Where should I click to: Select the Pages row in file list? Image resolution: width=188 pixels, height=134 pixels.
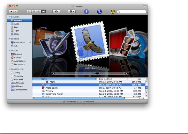pos(89,82)
